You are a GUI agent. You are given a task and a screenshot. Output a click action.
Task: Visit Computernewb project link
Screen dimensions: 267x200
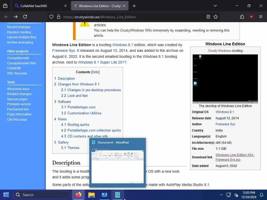(18, 58)
